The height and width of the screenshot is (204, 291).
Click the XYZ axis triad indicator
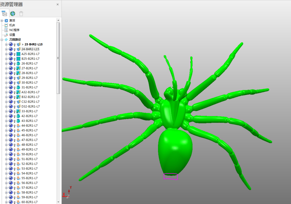tap(68, 192)
